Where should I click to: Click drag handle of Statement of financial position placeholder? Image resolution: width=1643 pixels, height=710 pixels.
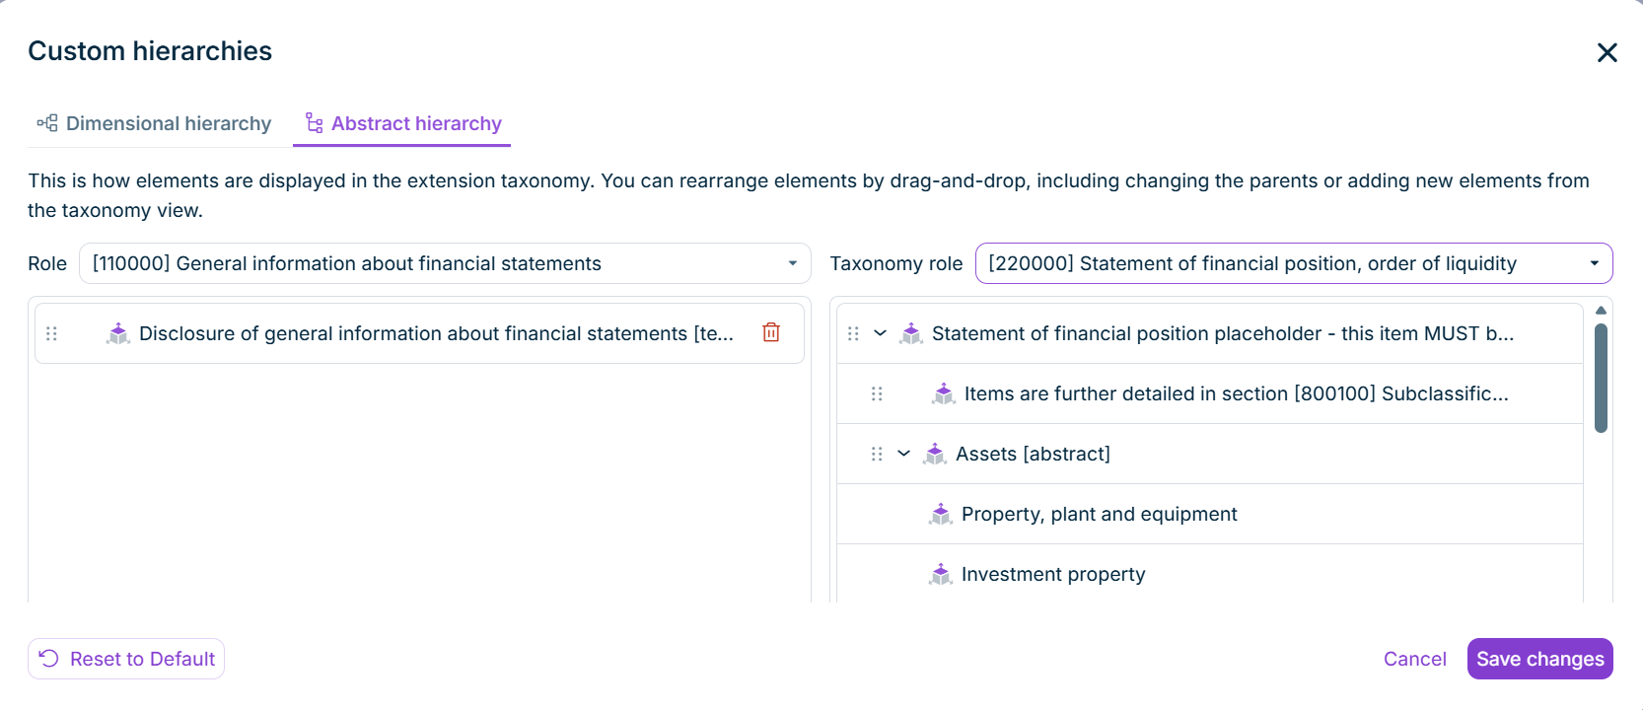[854, 334]
